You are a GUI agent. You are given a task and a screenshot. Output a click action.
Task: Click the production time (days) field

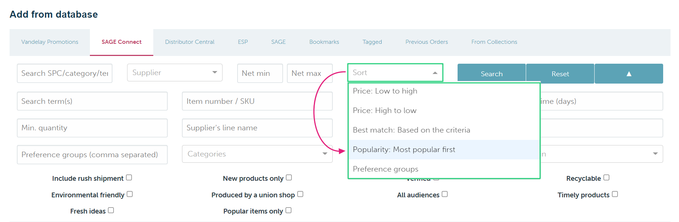[x=601, y=101]
